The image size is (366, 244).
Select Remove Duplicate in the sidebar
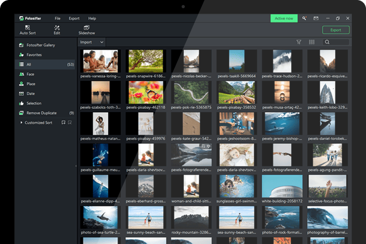coord(41,113)
